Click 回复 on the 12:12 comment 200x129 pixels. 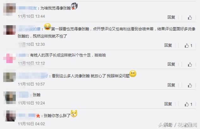tap(171, 64)
